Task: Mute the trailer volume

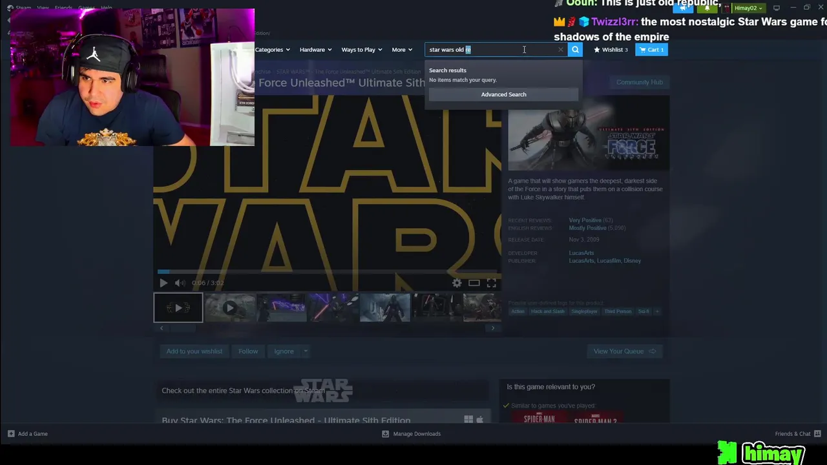Action: pos(180,283)
